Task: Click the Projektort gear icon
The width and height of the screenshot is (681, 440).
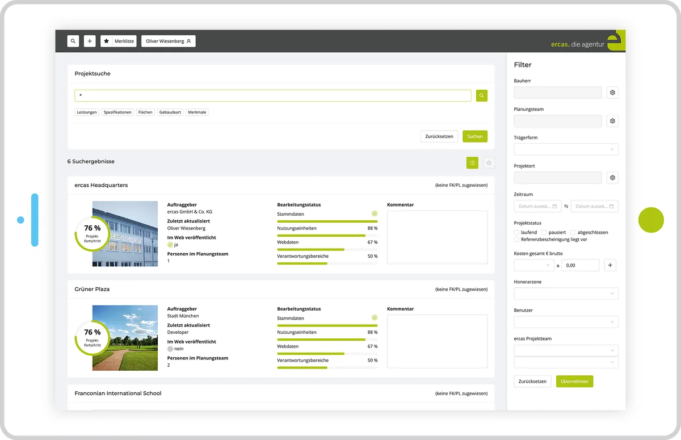Action: pos(612,177)
